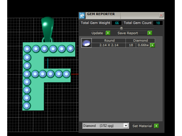The width and height of the screenshot is (182, 136).
Task: Select the round gem thumbnail icon
Action: click(x=86, y=43)
